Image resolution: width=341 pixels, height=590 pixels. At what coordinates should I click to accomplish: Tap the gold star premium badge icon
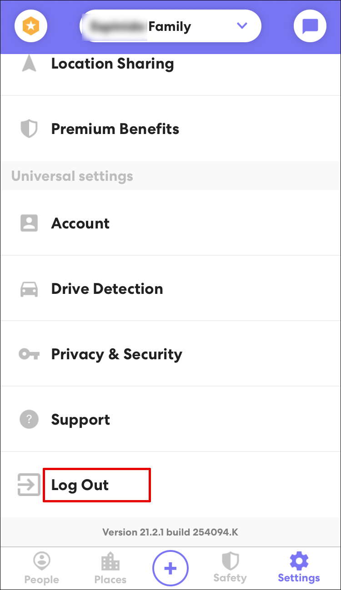31,26
